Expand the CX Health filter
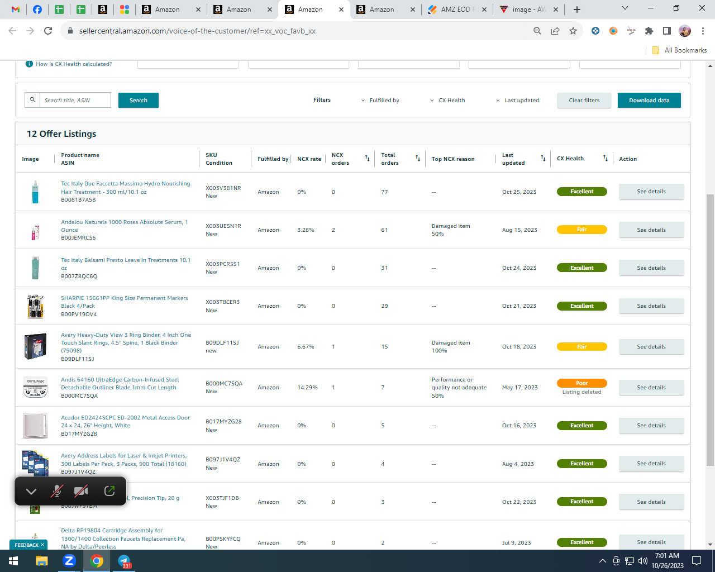 447,101
